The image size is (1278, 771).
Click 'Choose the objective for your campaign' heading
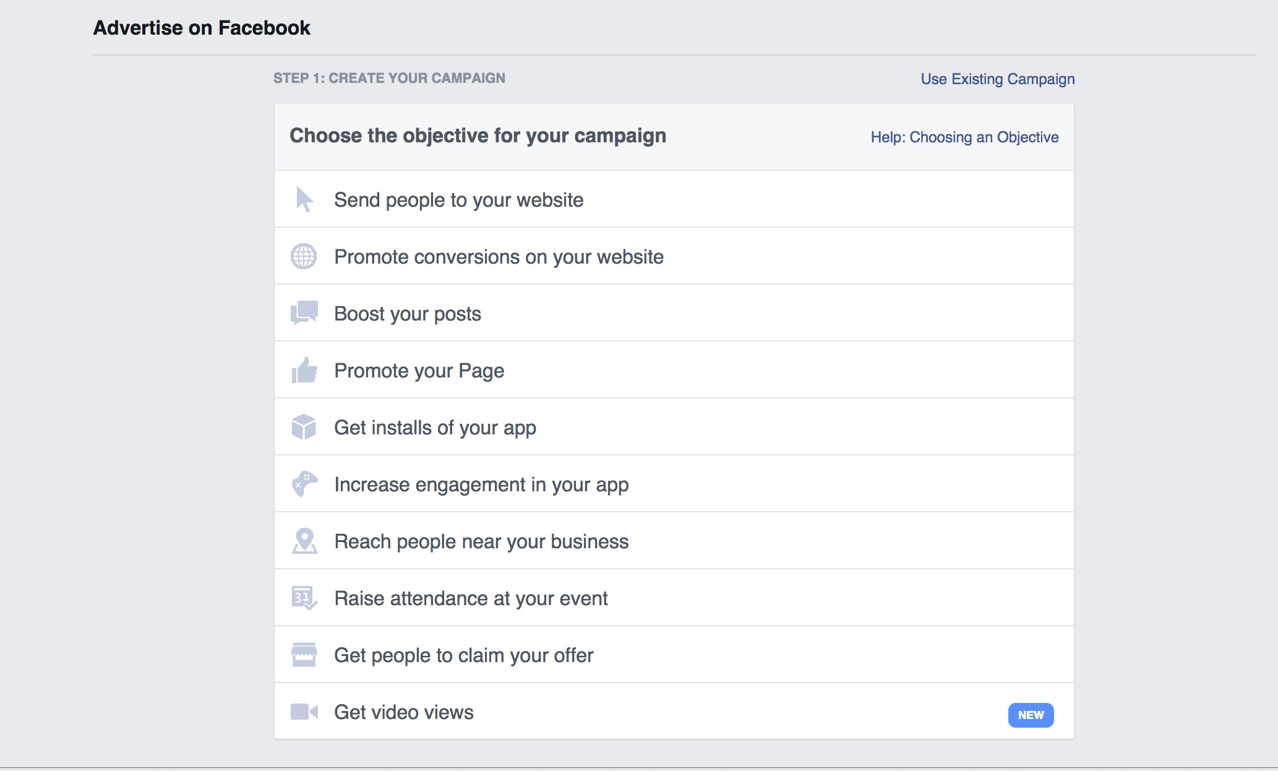click(478, 136)
